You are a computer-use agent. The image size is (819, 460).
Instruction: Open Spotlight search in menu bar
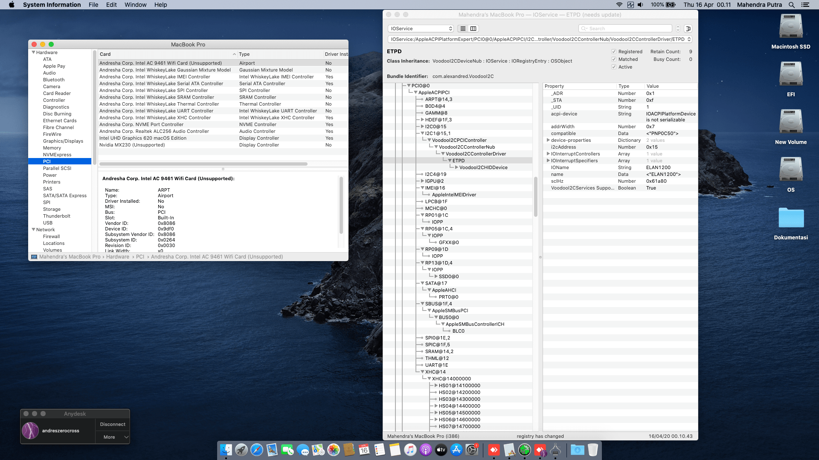(792, 5)
